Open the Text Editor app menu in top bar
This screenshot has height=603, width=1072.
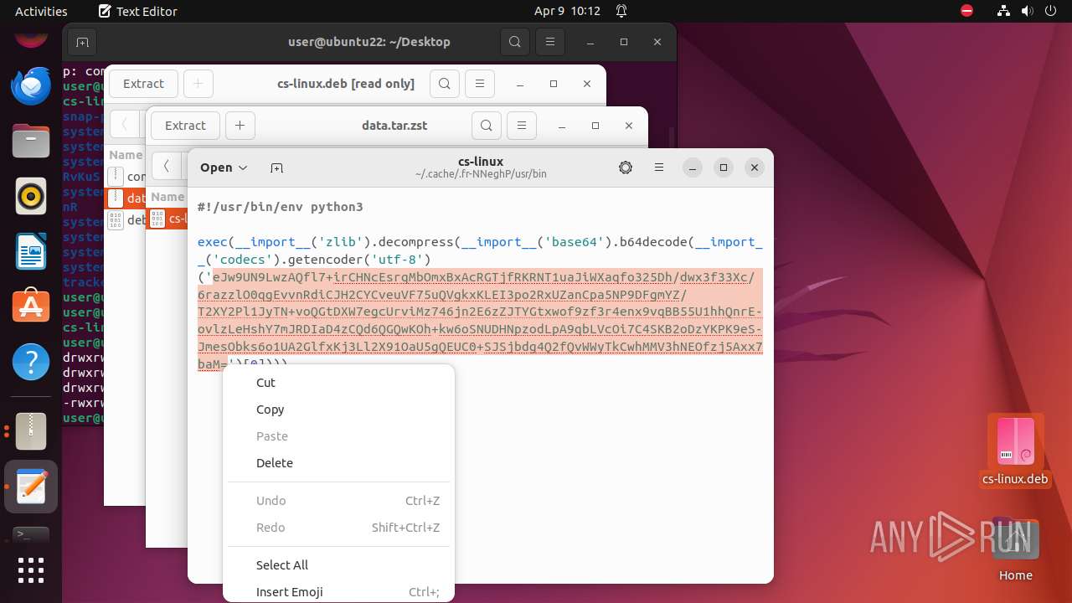click(x=137, y=11)
